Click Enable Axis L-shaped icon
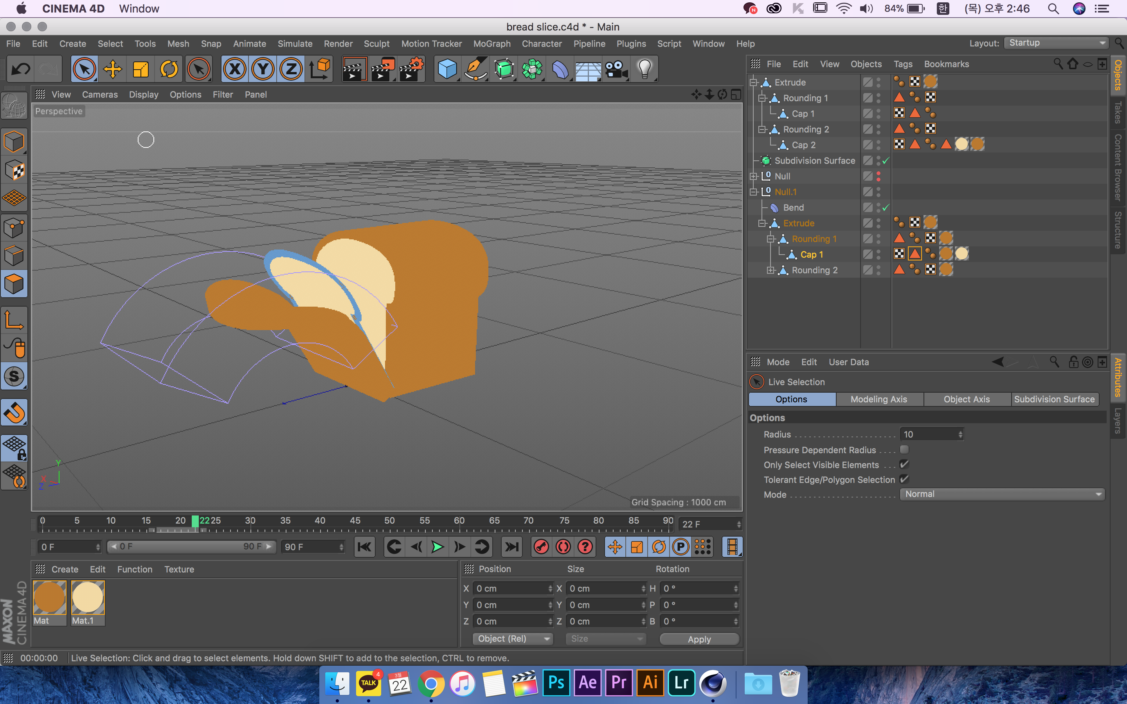Viewport: 1127px width, 704px height. 14,320
